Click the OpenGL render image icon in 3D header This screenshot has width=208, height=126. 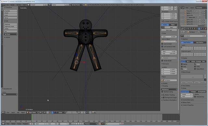click(93, 112)
